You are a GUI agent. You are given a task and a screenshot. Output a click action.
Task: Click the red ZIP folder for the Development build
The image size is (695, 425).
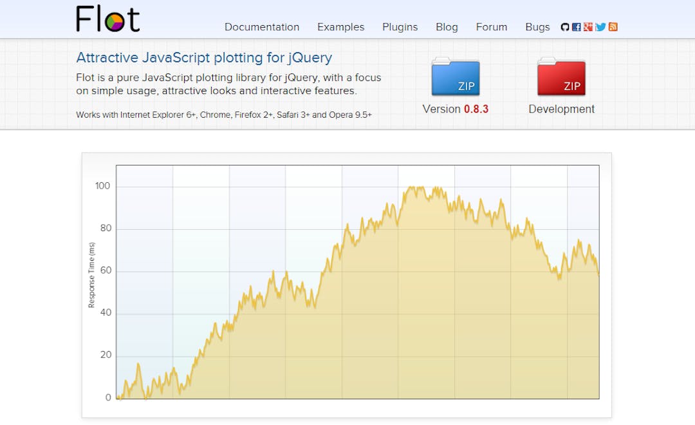pyautogui.click(x=561, y=77)
